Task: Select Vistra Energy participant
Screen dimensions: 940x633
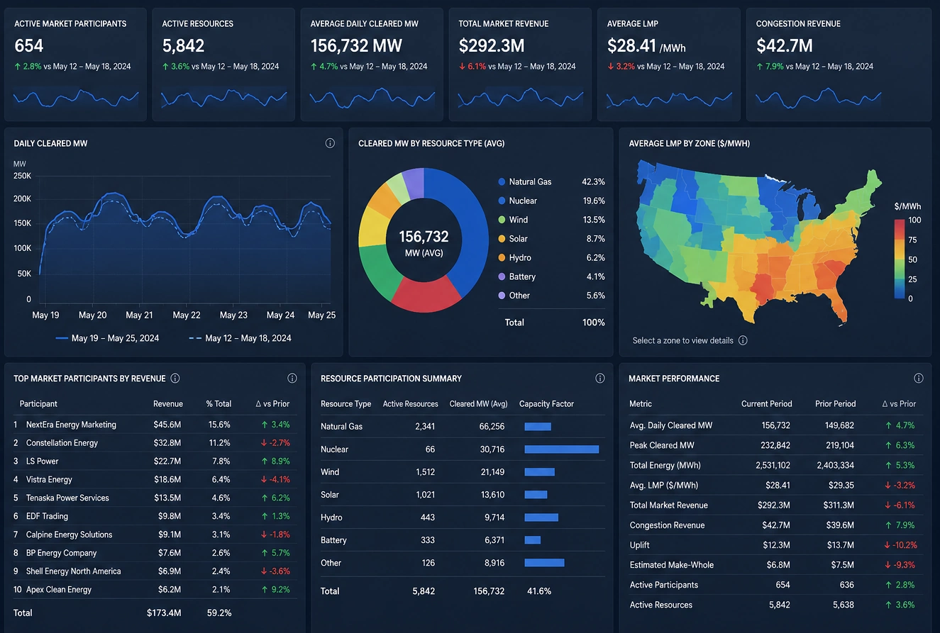Action: pyautogui.click(x=49, y=480)
